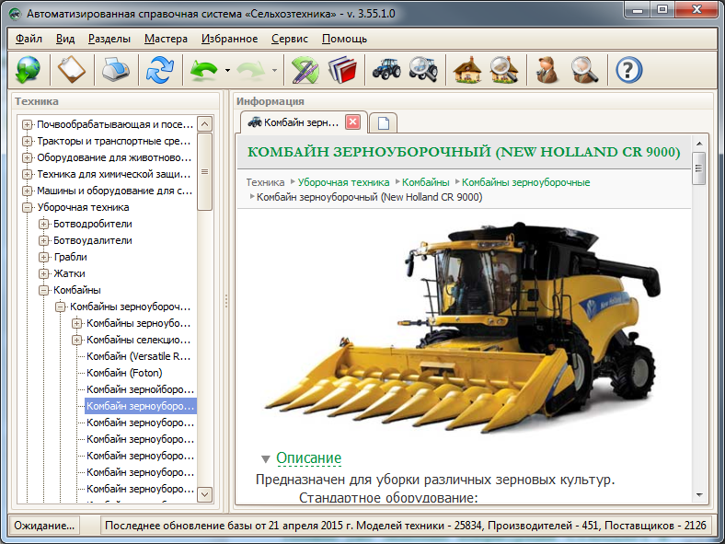Open help question mark icon
The width and height of the screenshot is (725, 544).
pos(628,70)
